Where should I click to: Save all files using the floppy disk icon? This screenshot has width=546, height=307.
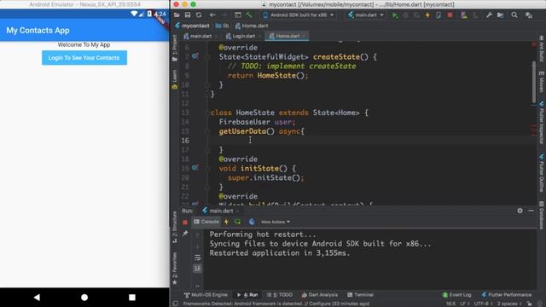[188, 15]
